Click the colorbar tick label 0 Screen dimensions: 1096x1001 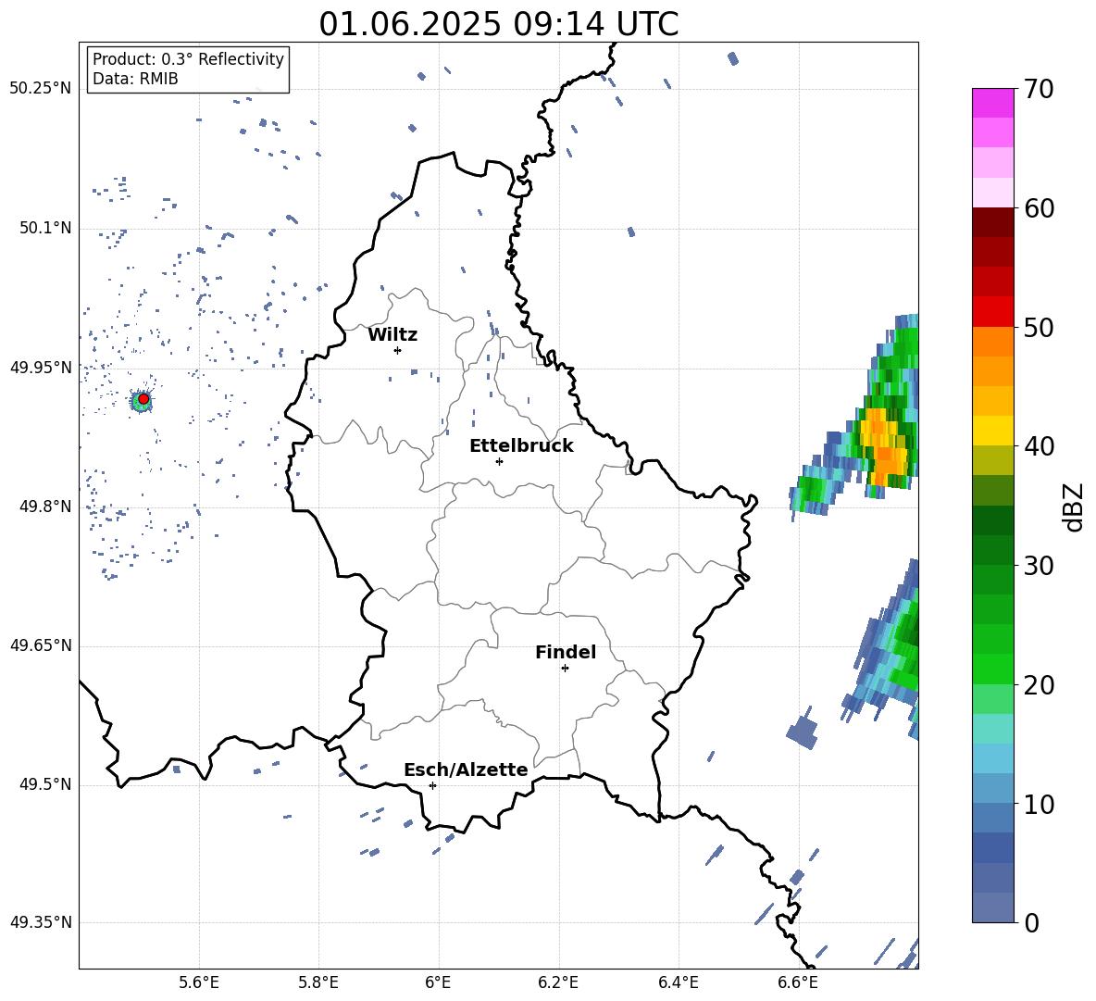[1032, 922]
